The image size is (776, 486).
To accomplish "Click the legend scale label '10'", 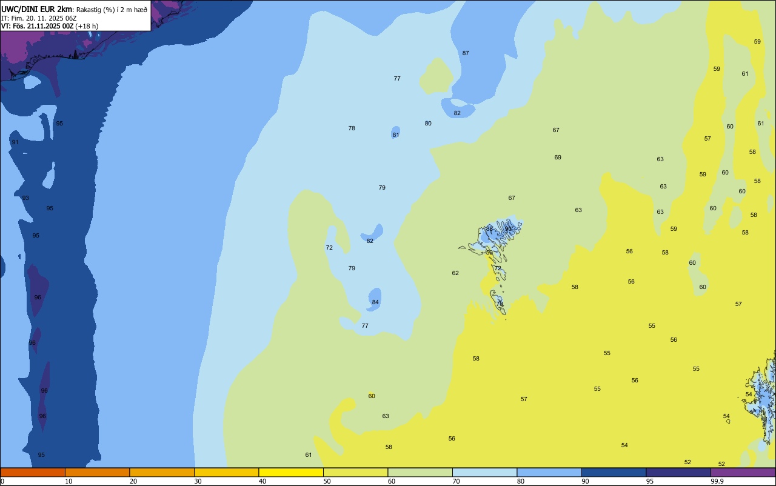I will click(69, 481).
